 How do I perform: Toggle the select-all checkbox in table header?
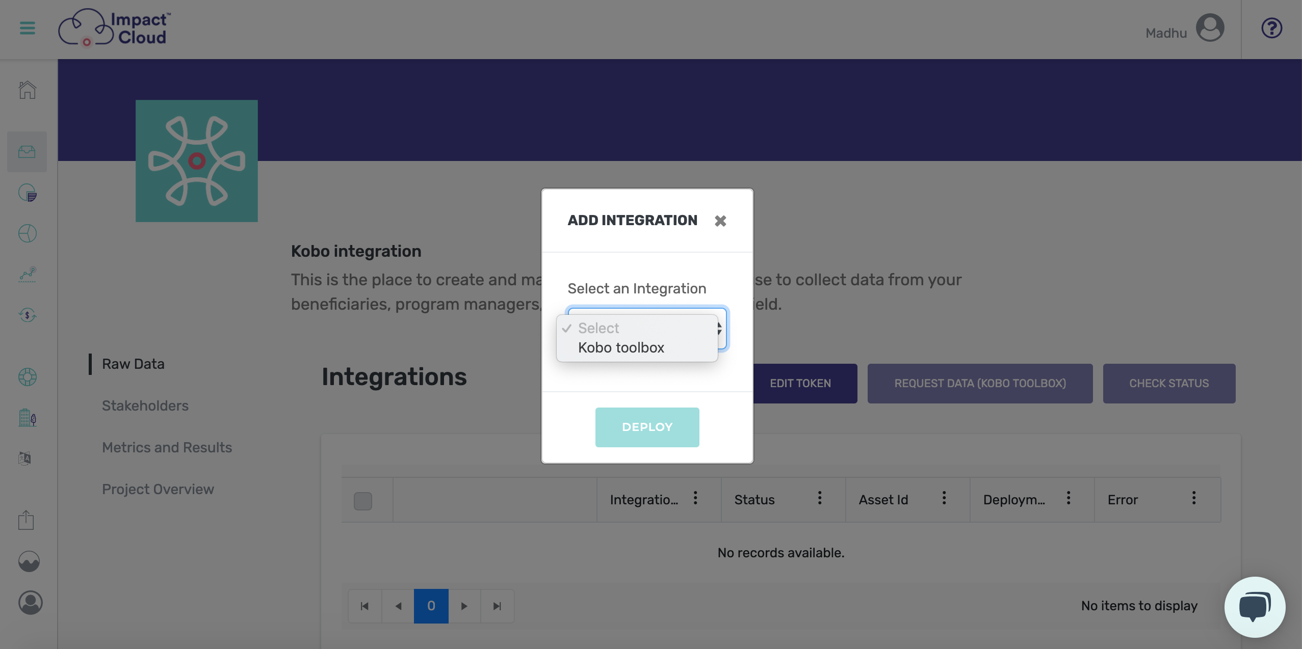tap(363, 501)
